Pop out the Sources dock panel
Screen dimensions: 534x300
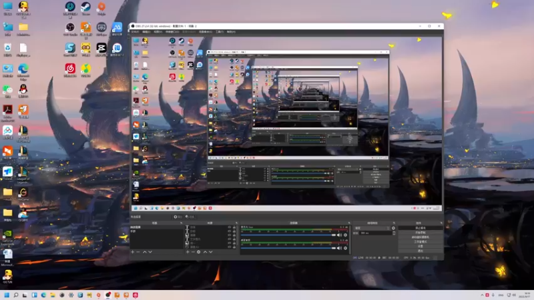[x=236, y=223]
